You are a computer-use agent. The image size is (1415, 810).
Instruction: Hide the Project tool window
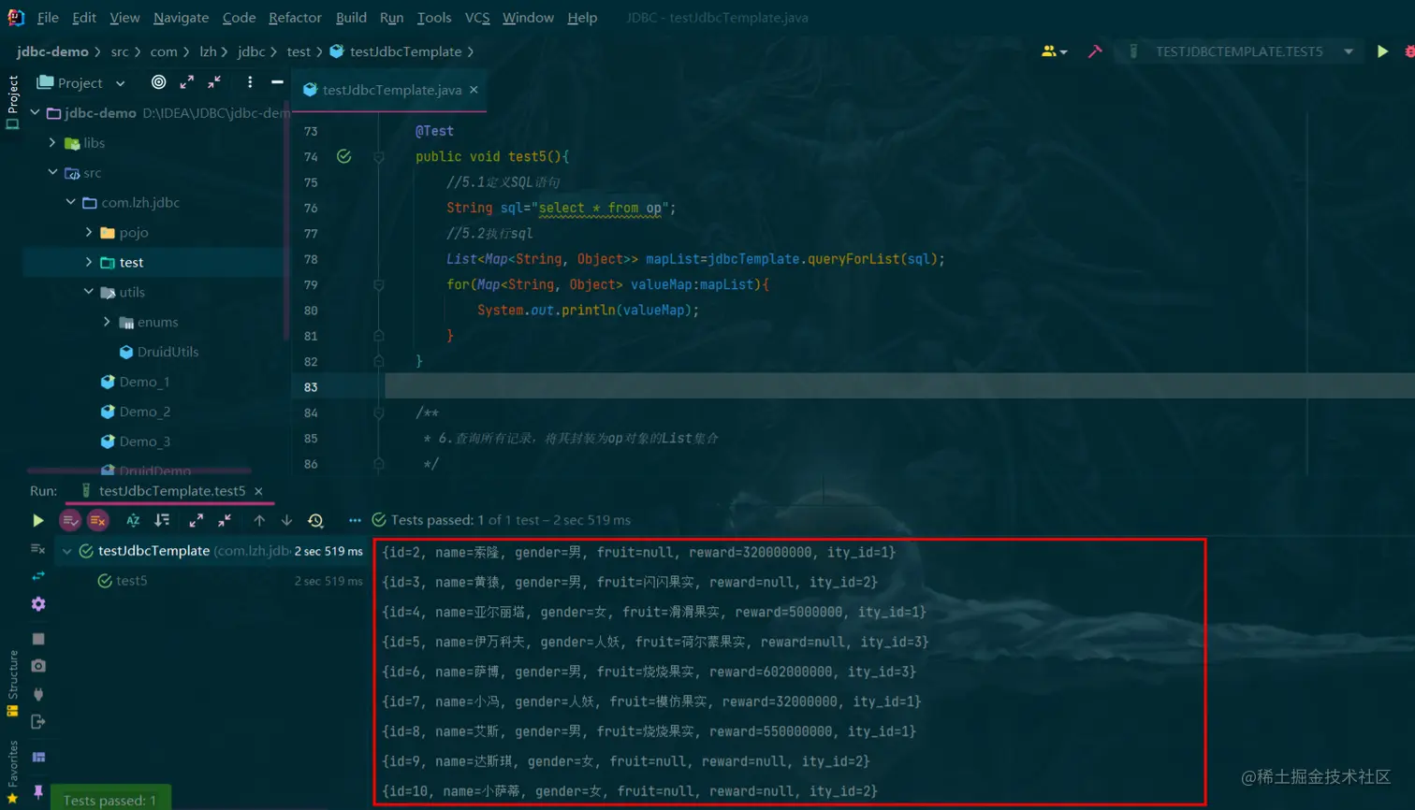pos(277,82)
